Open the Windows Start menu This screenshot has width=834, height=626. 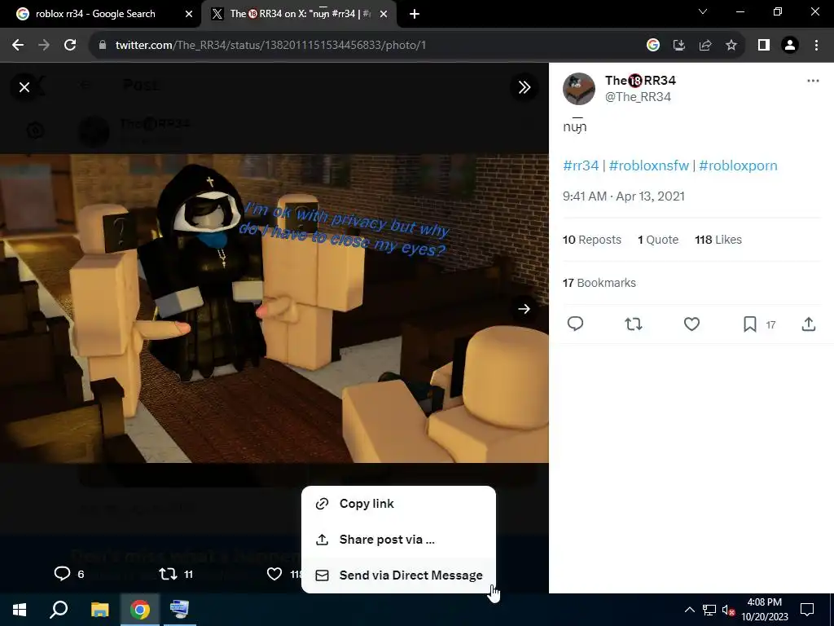(x=20, y=610)
